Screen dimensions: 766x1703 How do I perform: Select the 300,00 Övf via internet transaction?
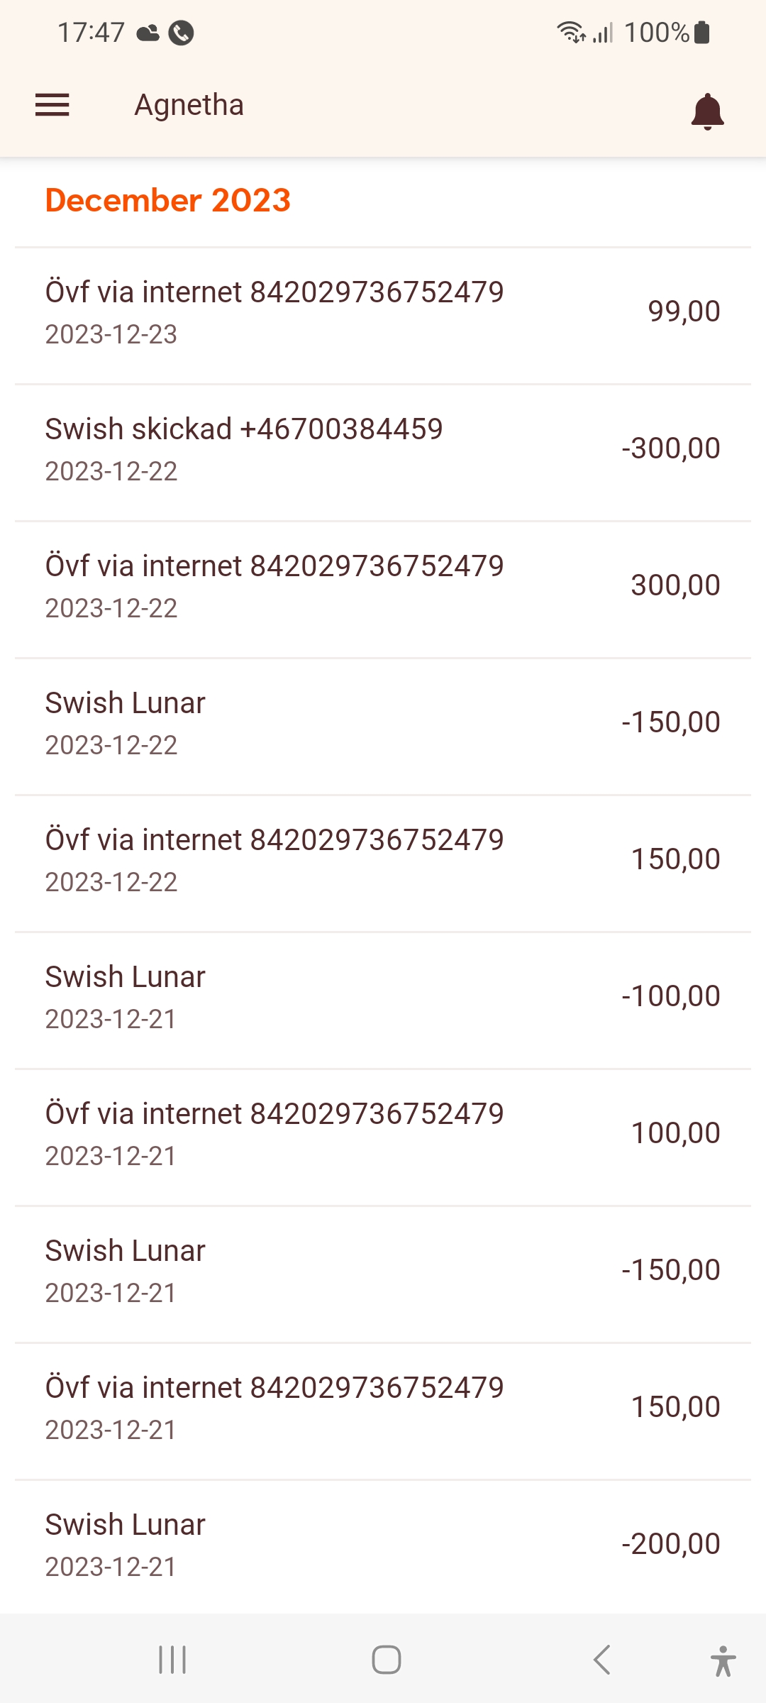pos(383,586)
